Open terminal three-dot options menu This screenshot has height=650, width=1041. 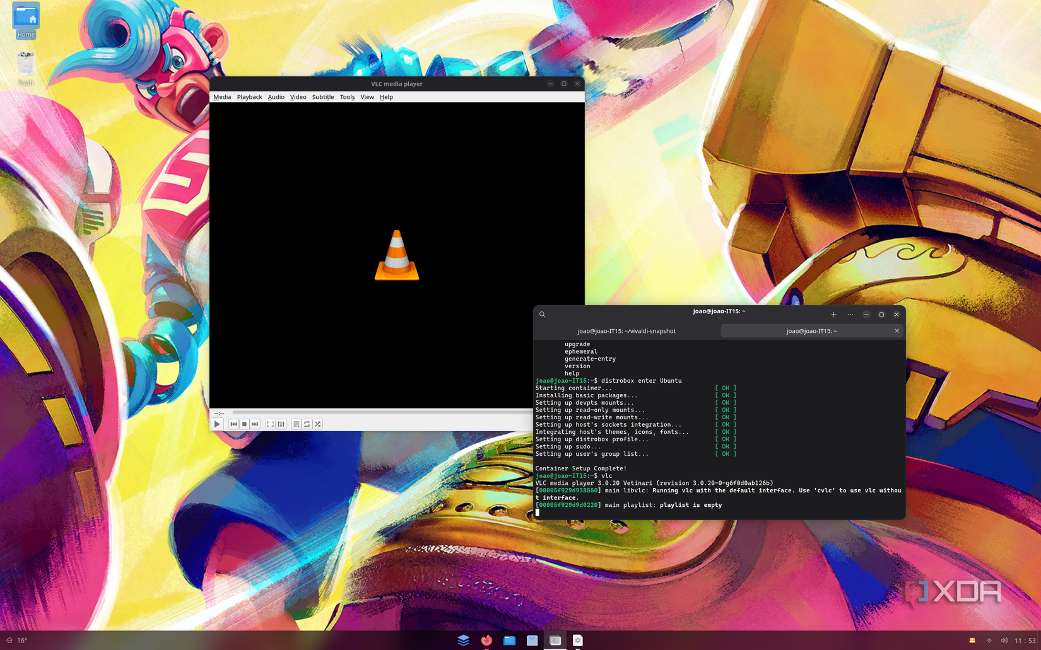click(x=850, y=315)
